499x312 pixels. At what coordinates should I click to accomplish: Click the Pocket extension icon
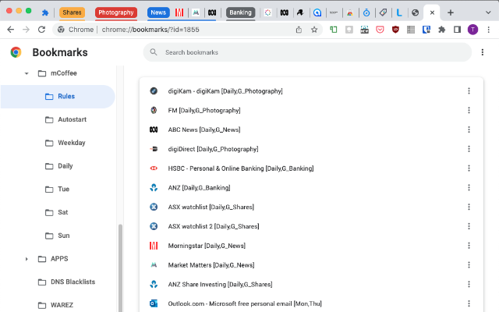tap(380, 30)
